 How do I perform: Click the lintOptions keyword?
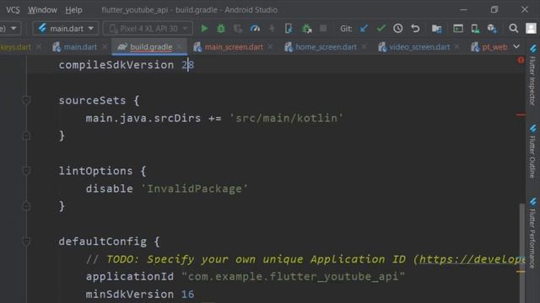pos(95,171)
